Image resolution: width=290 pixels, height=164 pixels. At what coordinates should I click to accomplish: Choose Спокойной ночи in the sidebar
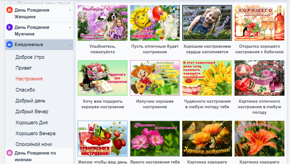pos(34,144)
